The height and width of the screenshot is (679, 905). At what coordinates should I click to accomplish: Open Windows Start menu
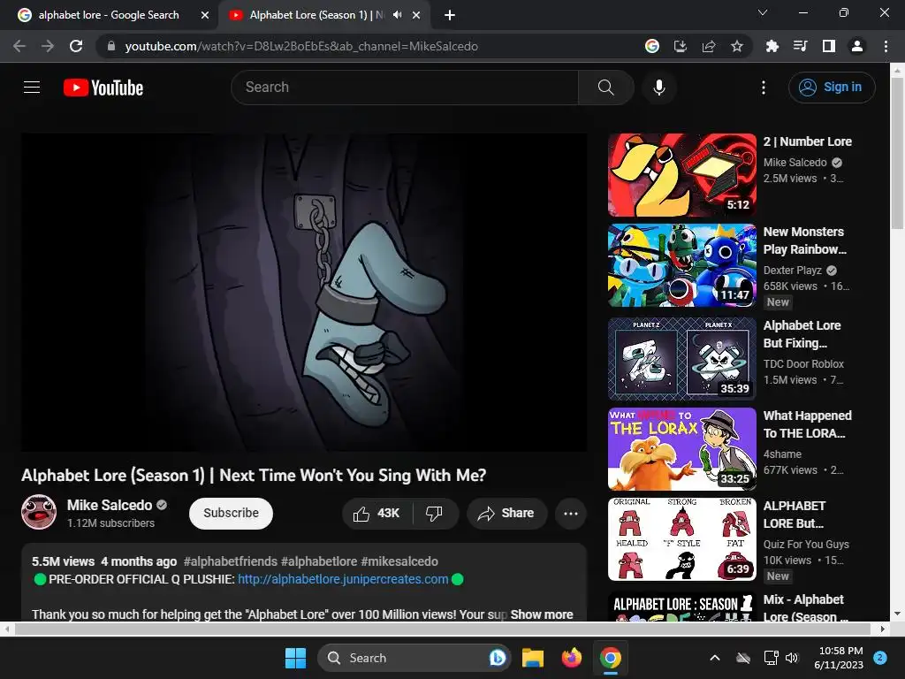click(x=295, y=658)
